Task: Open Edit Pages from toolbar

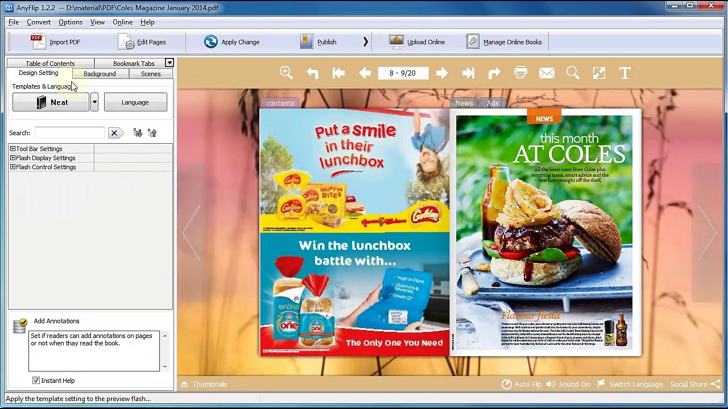Action: [142, 42]
